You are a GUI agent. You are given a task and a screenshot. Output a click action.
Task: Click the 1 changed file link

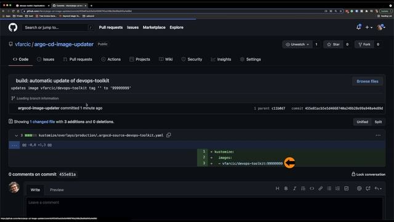coord(42,121)
